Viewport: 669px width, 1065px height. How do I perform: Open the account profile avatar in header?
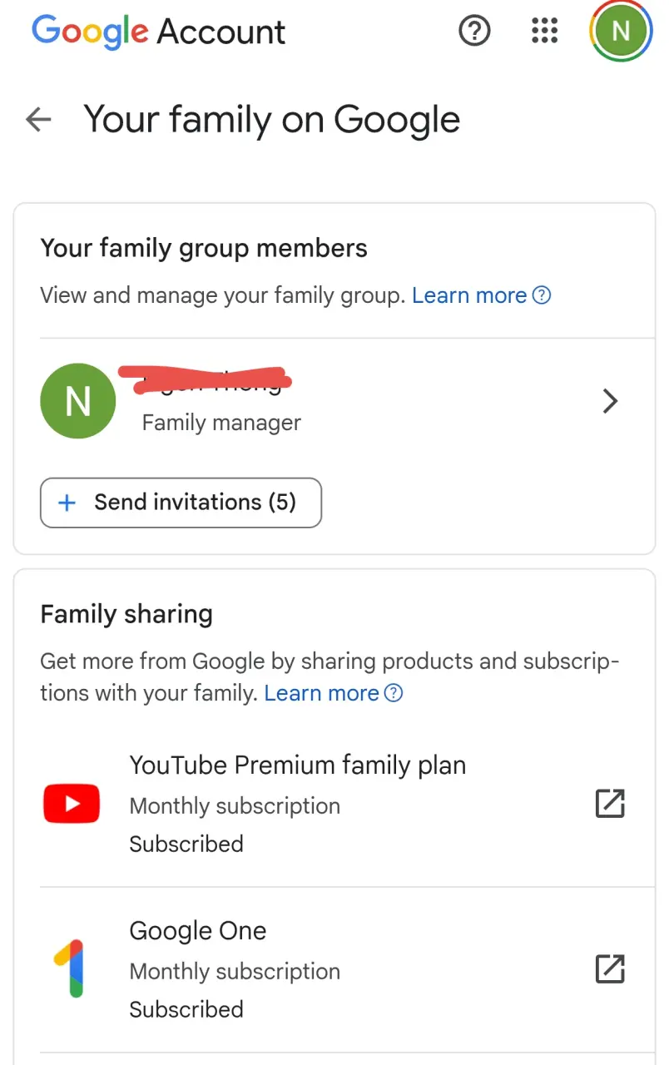pyautogui.click(x=621, y=32)
